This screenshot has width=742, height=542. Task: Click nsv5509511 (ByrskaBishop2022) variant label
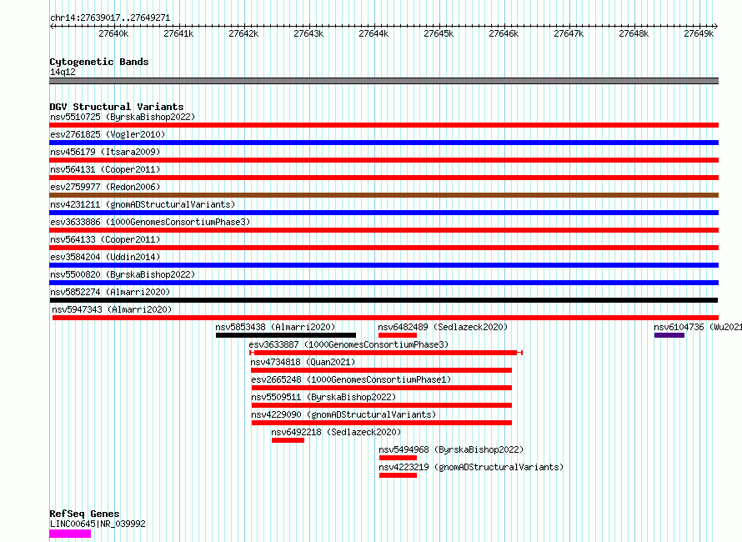tap(323, 397)
